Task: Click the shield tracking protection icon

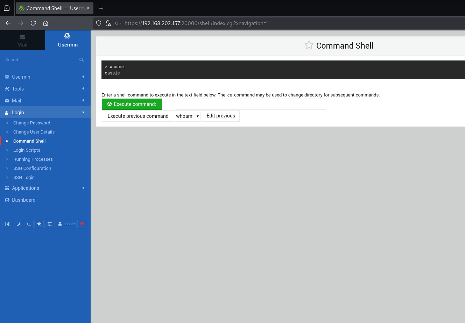Action: (x=99, y=23)
